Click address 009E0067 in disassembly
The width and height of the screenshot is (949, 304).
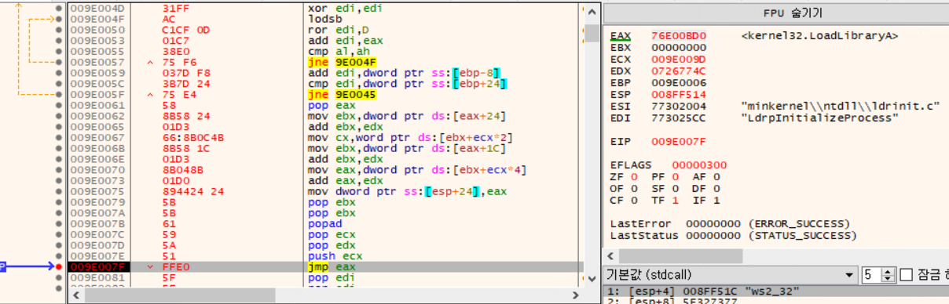click(97, 138)
